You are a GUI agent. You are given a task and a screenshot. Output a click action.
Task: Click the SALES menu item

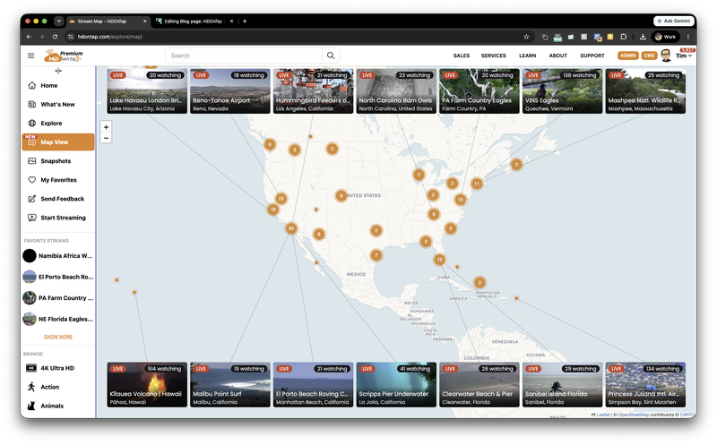point(462,56)
